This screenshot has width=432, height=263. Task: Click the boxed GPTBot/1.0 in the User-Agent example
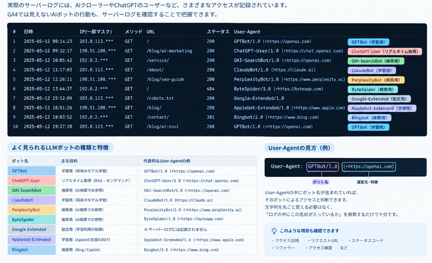pos(322,166)
